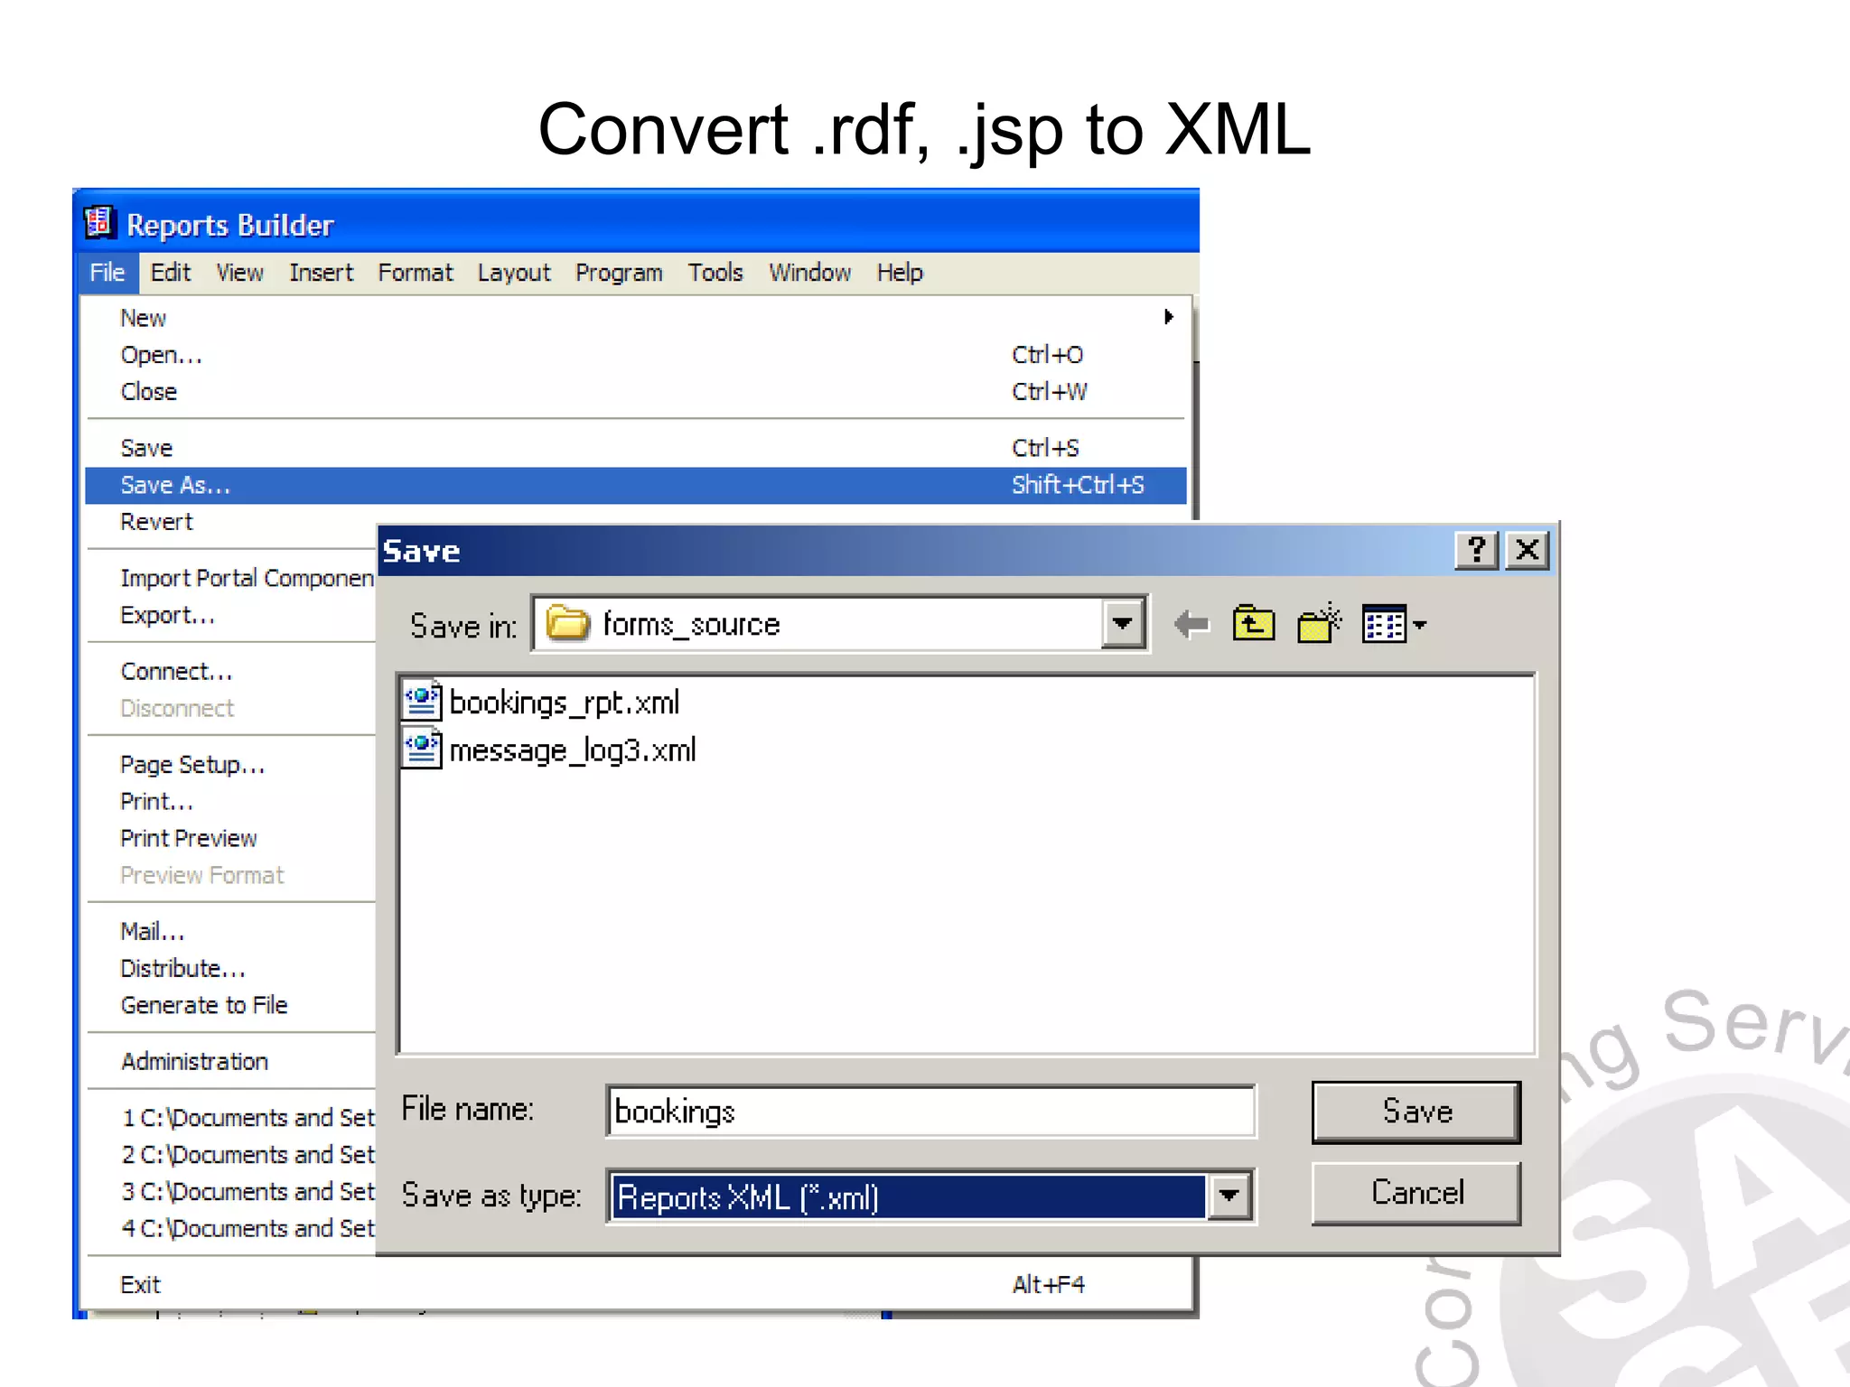
Task: Select the message_log3.xml file name
Action: point(572,750)
